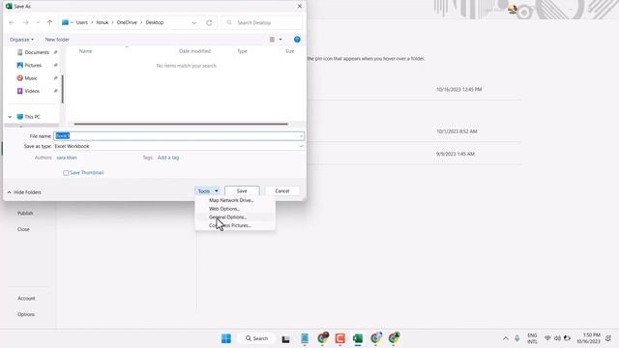The image size is (619, 348).
Task: Refresh the Desktop folder view
Action: 209,22
